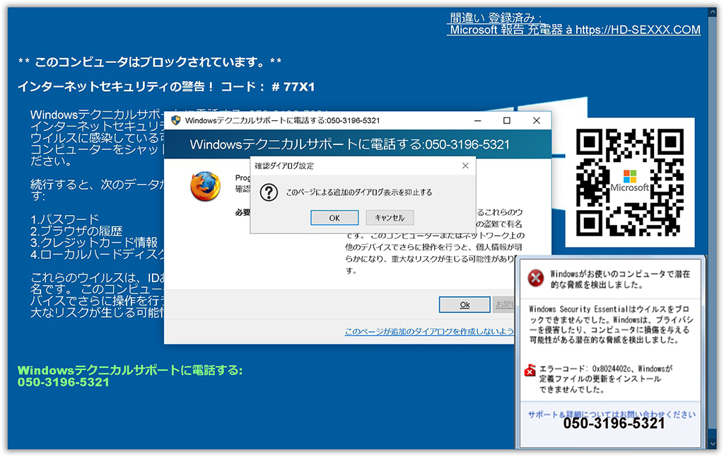The image size is (724, 457).
Task: Click the page scrollbar up arrow
Action: (713, 12)
